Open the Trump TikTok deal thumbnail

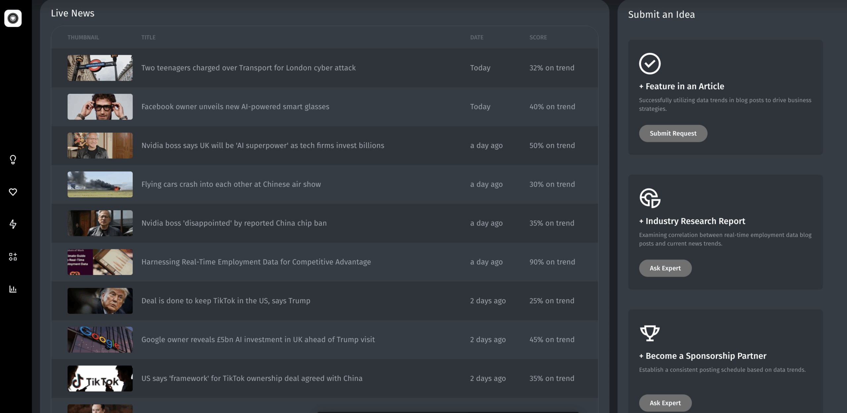click(100, 301)
